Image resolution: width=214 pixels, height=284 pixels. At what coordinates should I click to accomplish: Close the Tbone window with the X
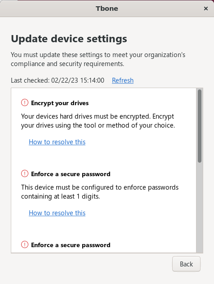[x=205, y=9]
